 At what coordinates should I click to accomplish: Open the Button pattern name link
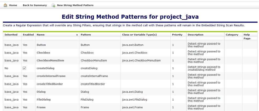(41, 45)
